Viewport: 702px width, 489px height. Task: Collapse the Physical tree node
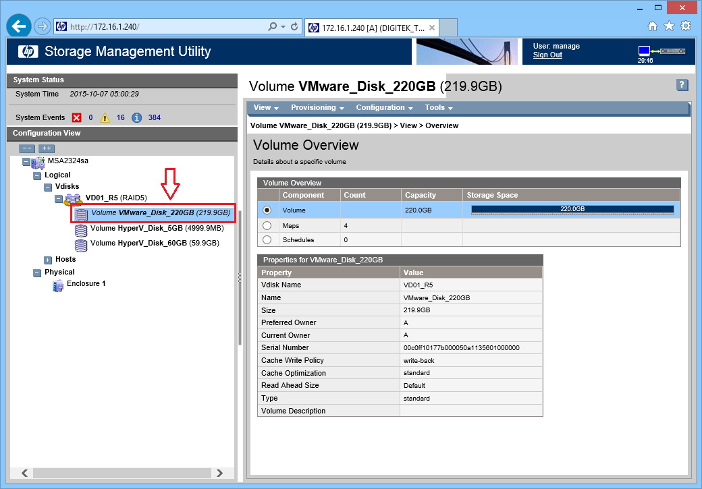click(37, 273)
